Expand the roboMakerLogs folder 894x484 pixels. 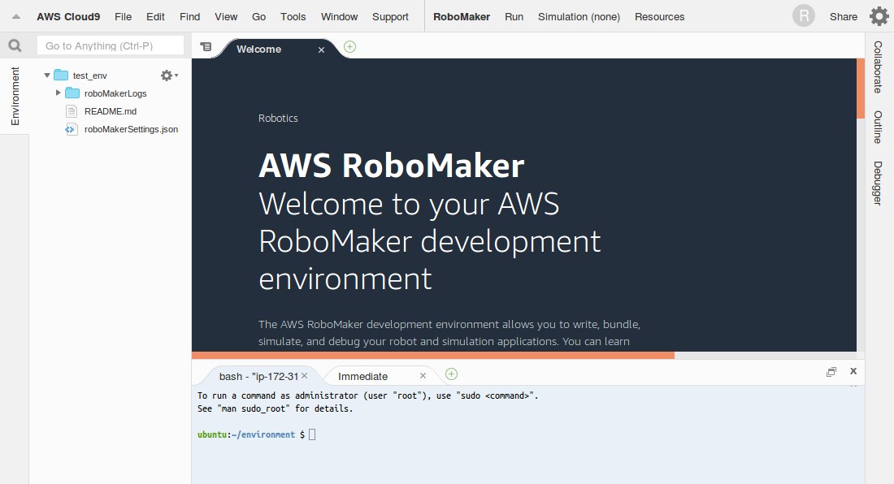point(59,93)
